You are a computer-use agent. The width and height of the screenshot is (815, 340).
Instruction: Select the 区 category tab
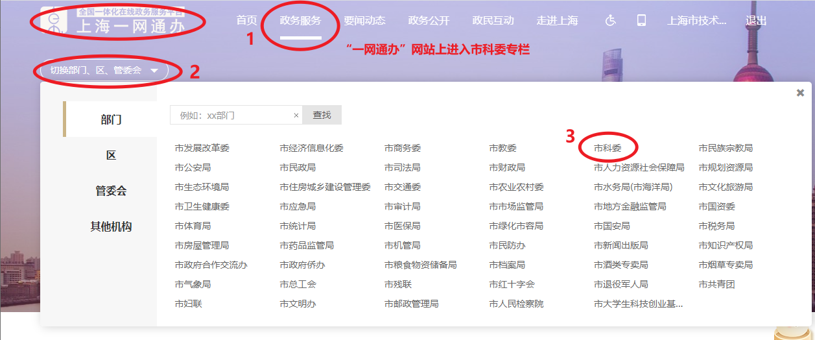coord(111,155)
